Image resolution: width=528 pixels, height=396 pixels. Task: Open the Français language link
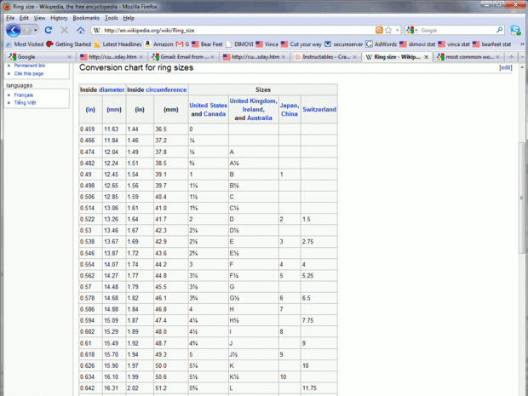point(25,95)
